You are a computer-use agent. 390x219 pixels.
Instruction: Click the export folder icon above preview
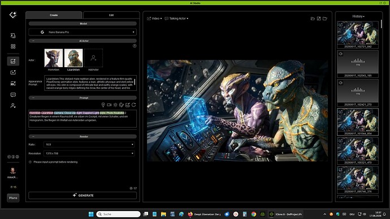[325, 19]
